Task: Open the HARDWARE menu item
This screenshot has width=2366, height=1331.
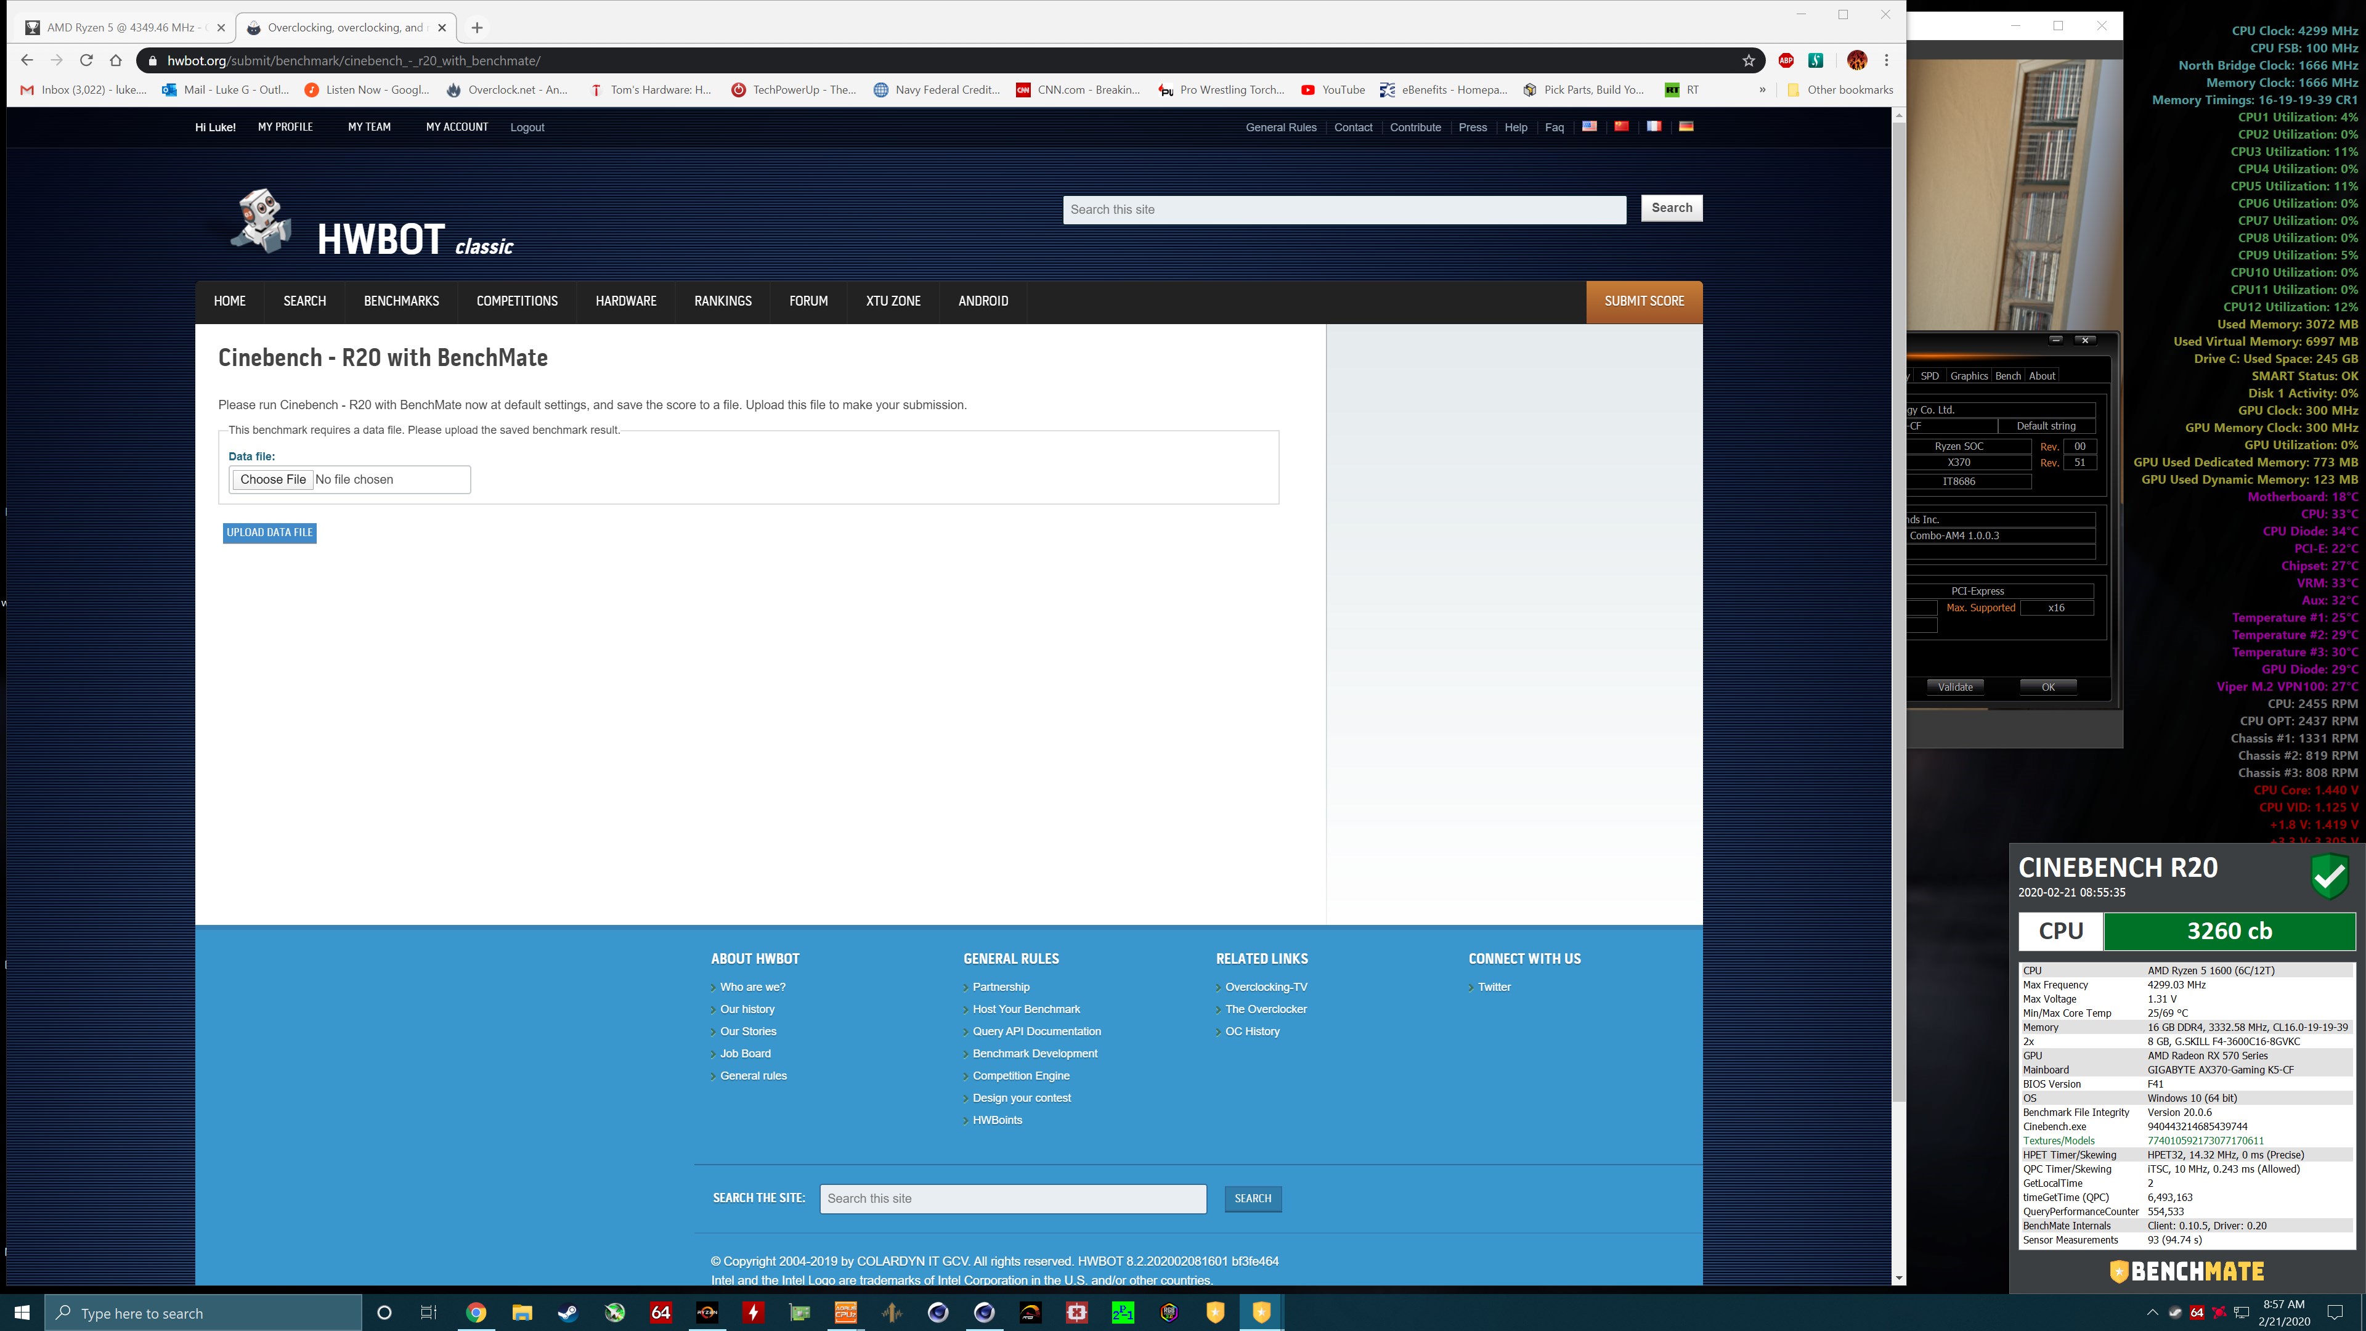Action: [625, 301]
